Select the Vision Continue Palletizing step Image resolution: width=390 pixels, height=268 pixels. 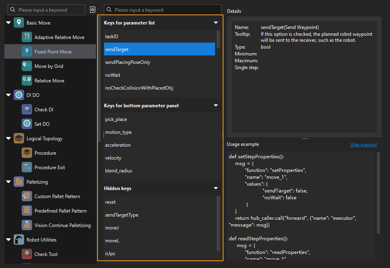[x=62, y=225]
